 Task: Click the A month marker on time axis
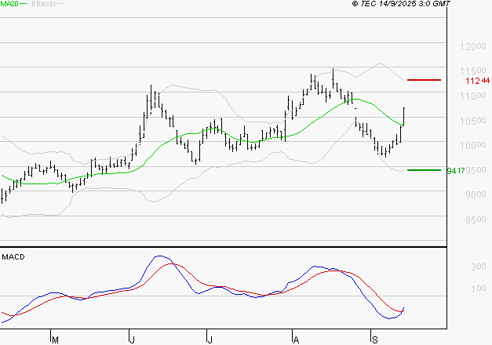(x=296, y=340)
